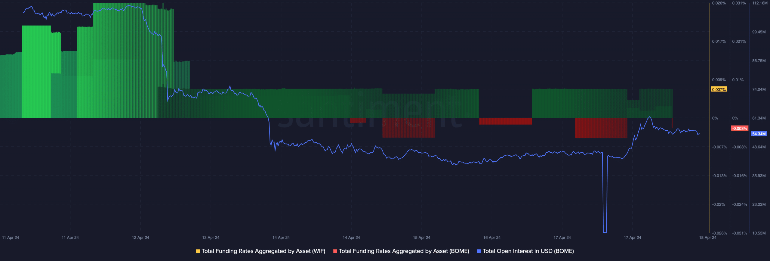770x261 pixels.
Task: Click the 0.017% WIF axis value
Action: (719, 42)
